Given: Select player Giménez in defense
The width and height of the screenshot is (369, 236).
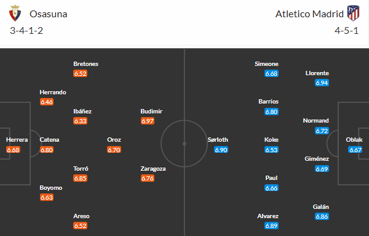Looking at the screenshot, I should [x=317, y=159].
